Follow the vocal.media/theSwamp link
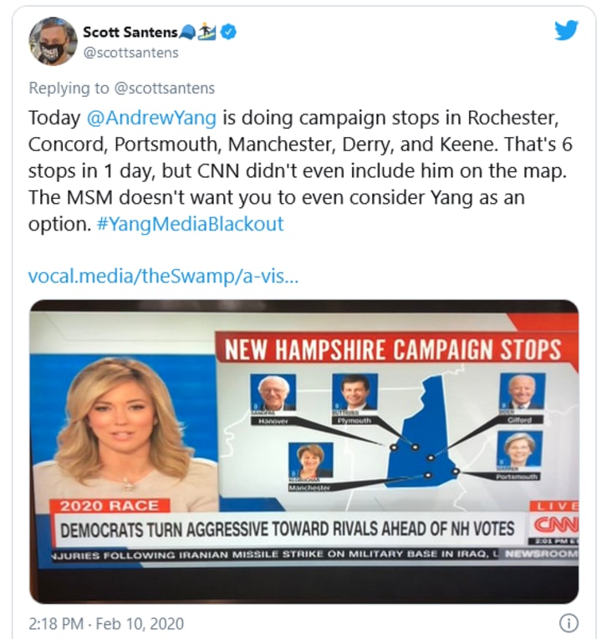The width and height of the screenshot is (602, 639). point(163,276)
